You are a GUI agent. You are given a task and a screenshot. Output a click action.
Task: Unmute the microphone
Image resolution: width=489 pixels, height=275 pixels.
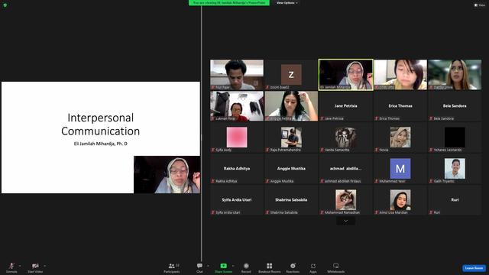(x=11, y=267)
